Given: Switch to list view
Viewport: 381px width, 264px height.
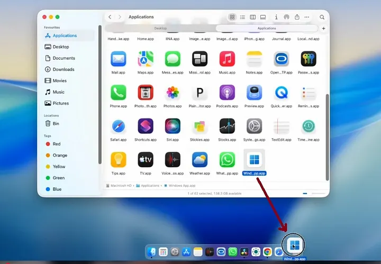Looking at the screenshot, I should point(242,17).
